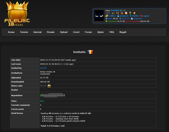Open the Forum page
The height and width of the screenshot is (132, 169).
coord(88,32)
